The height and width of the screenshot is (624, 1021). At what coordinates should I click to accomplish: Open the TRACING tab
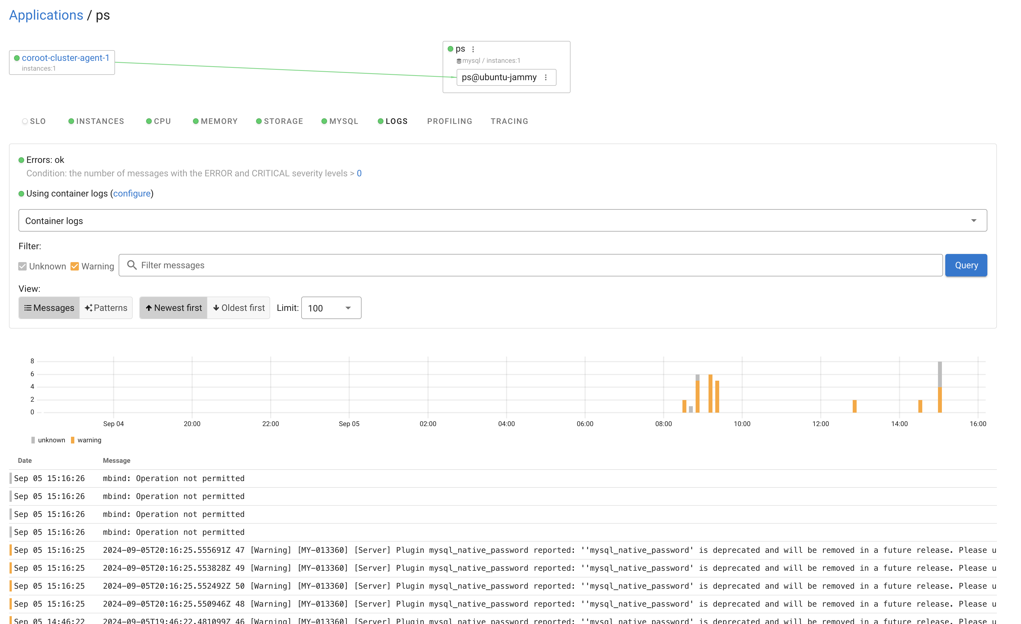tap(509, 121)
